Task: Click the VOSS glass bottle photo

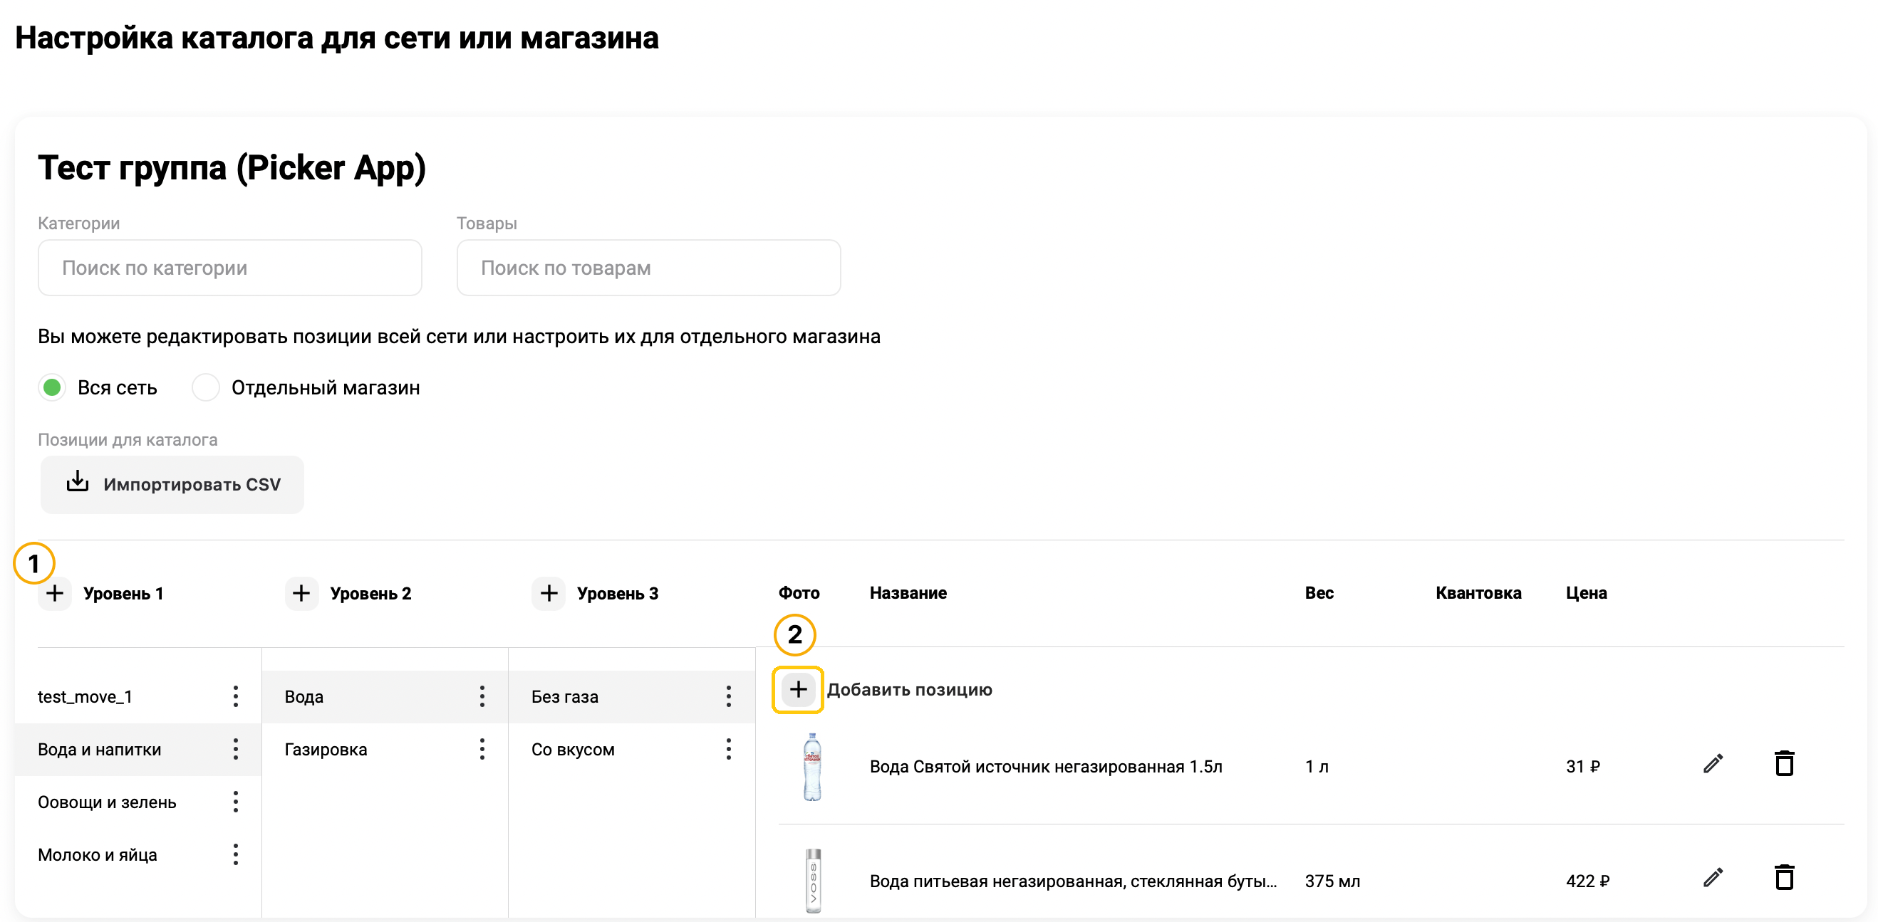Action: [813, 881]
